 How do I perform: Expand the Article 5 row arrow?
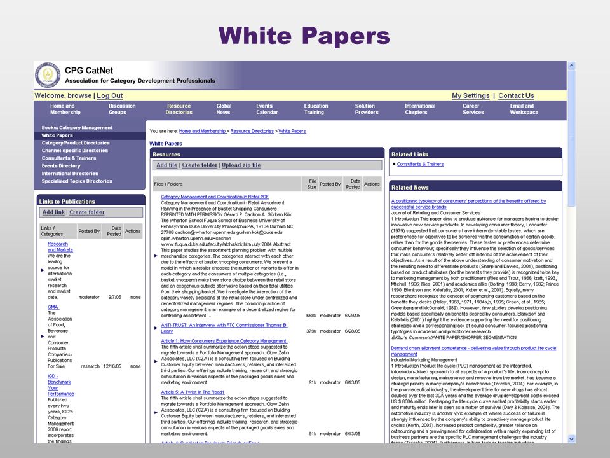(x=156, y=412)
